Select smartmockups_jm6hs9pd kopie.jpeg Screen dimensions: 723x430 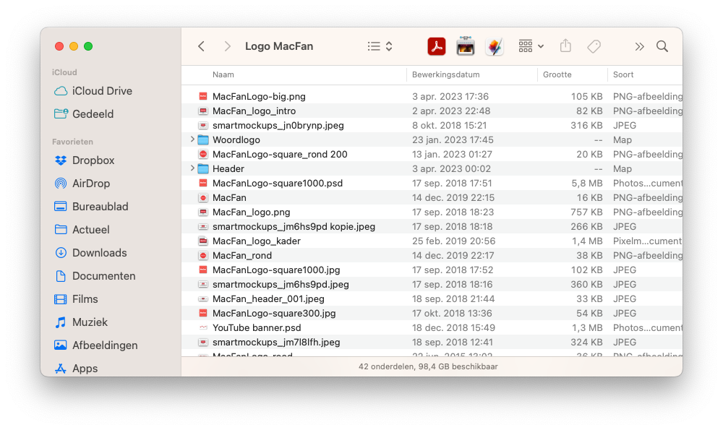(432, 226)
